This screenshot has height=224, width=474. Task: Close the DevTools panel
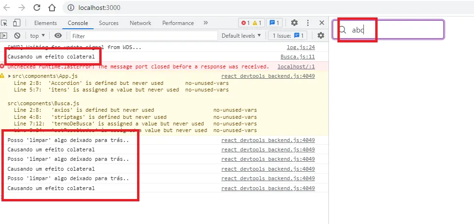[322, 23]
